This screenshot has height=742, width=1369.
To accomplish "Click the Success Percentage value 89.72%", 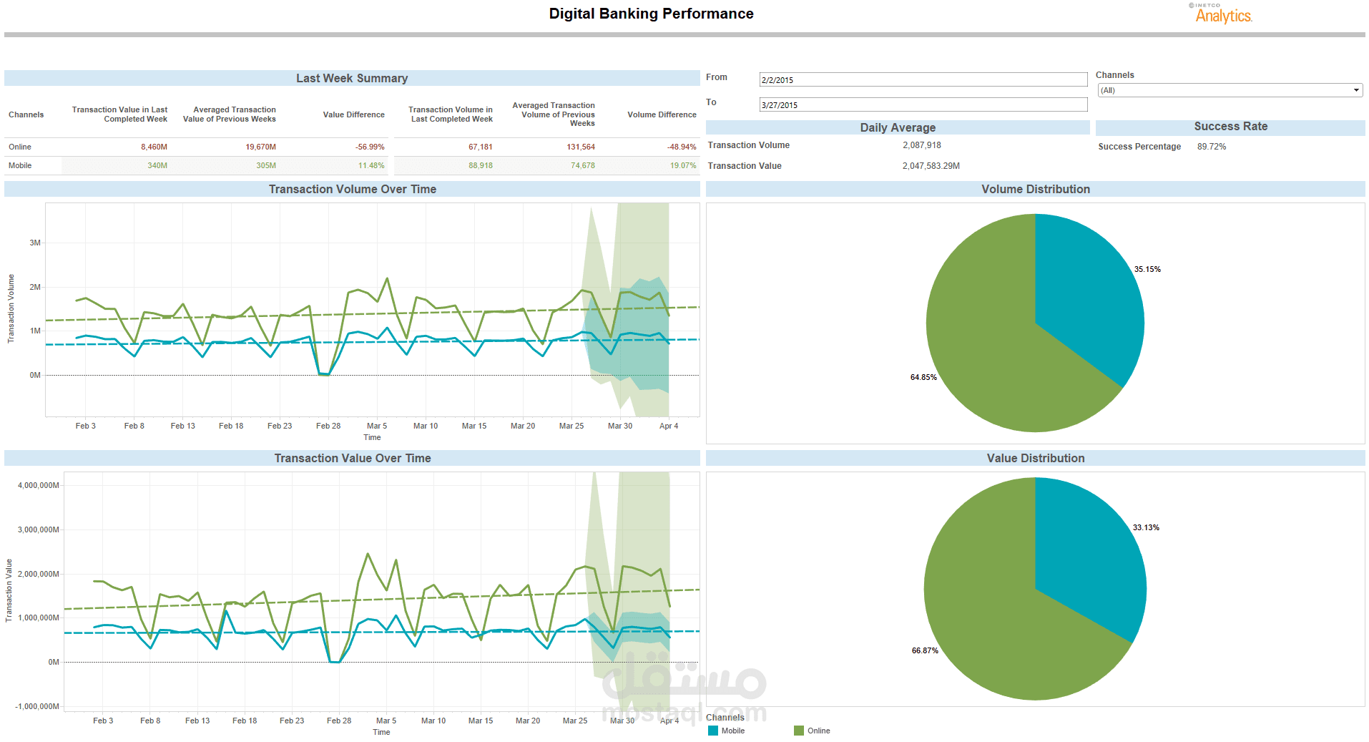I will point(1212,147).
